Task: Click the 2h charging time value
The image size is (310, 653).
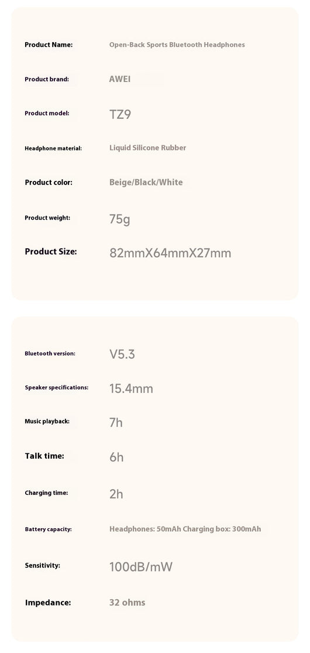Action: pos(116,494)
